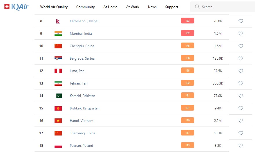Click the Pakistan flag icon
Screen dimensions: 255x152
[59, 96]
